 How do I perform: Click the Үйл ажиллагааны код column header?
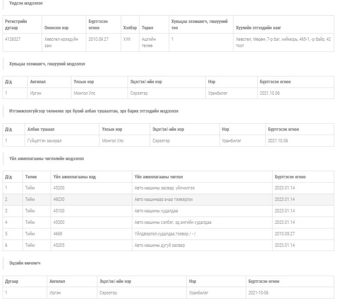(x=74, y=177)
